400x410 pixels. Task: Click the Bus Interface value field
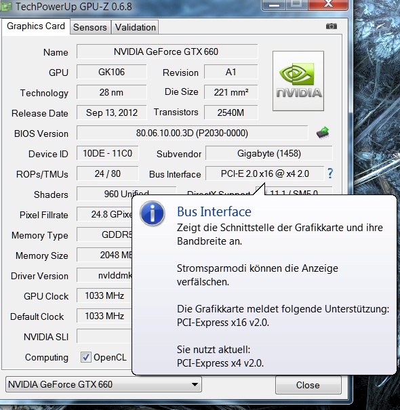pyautogui.click(x=265, y=173)
